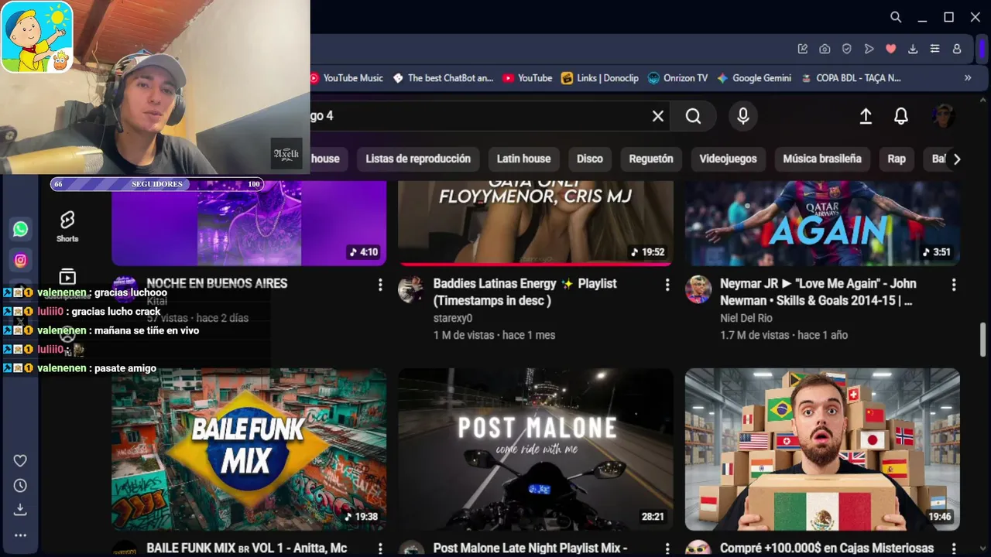Click the YouTube upload create icon
Screen dimensions: 991x557
pos(866,116)
